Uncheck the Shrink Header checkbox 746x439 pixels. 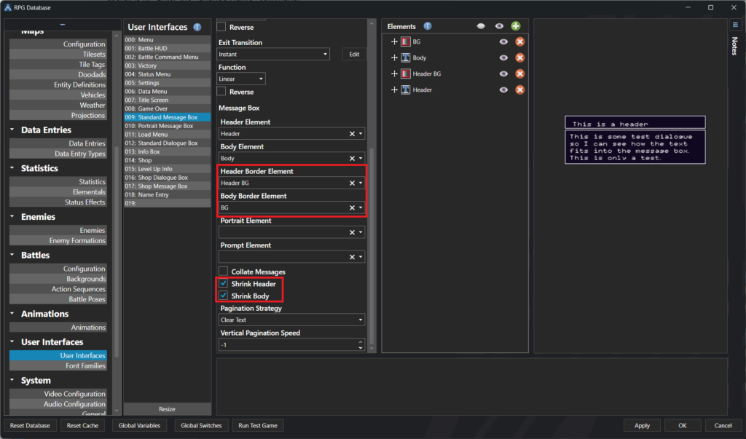[223, 284]
